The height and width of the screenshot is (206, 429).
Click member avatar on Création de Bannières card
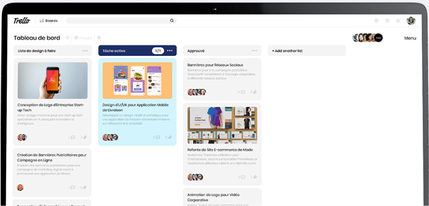[20, 187]
